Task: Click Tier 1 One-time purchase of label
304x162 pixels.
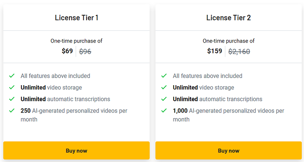Action: (x=76, y=41)
